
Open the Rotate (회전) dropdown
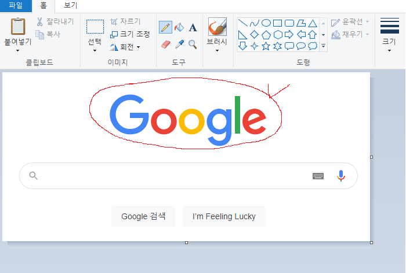pos(125,47)
